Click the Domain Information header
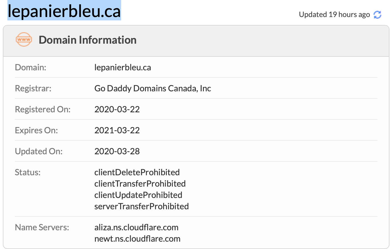Screen dimensions: 390x249 tap(88, 40)
